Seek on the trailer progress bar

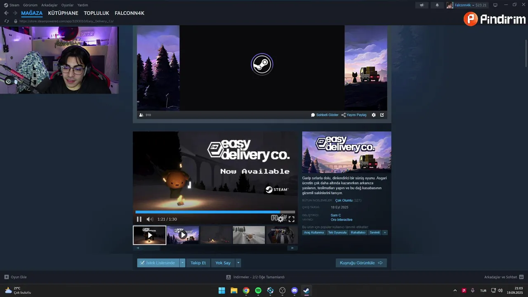[215, 212]
